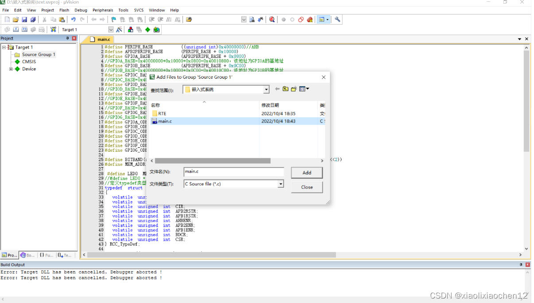Click the Insert breakpoint red circle icon

[284, 19]
